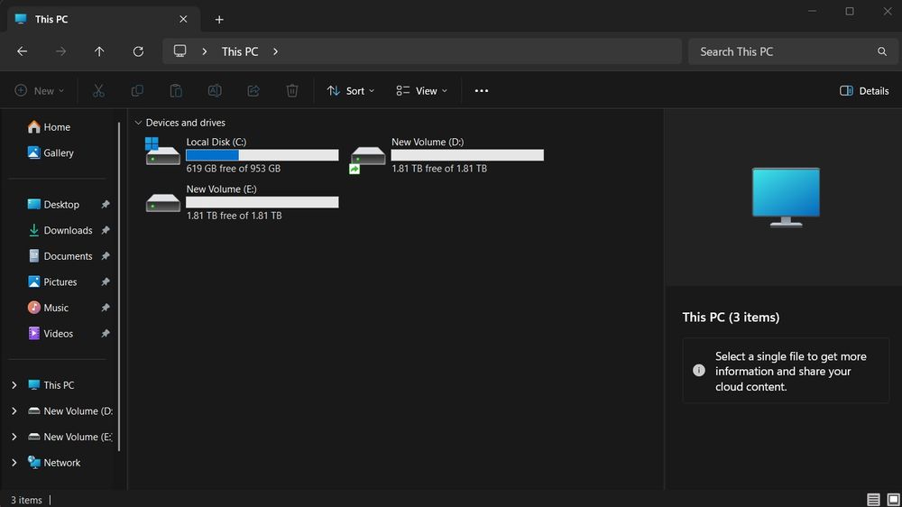The width and height of the screenshot is (902, 507).
Task: Click the Delete trash icon
Action: (292, 90)
